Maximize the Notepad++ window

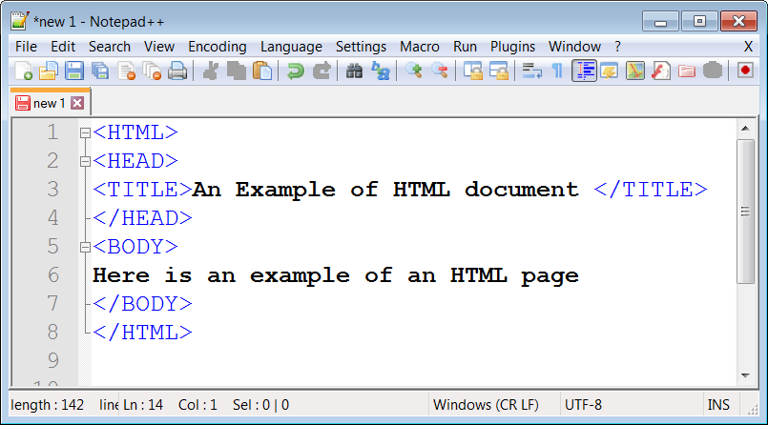point(699,21)
